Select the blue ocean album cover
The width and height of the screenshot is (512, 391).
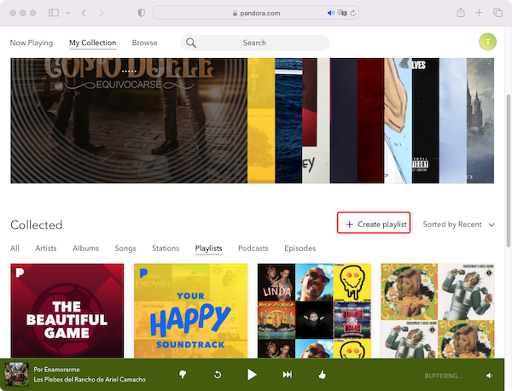[x=288, y=120]
